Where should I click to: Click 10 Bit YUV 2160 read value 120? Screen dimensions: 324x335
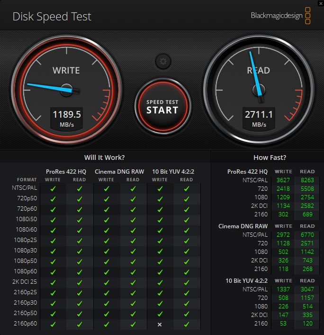pyautogui.click(x=307, y=324)
